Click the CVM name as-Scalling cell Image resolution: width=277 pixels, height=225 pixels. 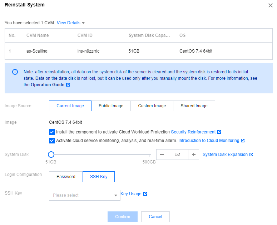pos(37,51)
